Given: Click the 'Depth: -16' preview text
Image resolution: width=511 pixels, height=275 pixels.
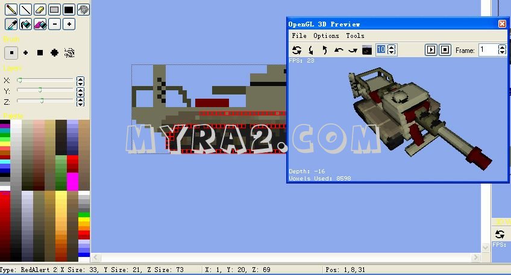Looking at the screenshot, I should click(307, 171).
